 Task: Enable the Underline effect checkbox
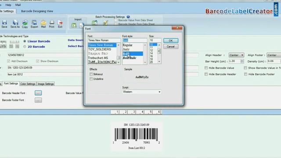coord(91,79)
